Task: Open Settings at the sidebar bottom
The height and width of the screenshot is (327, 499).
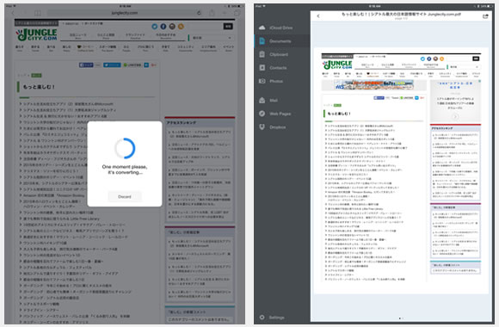Action: [273, 318]
